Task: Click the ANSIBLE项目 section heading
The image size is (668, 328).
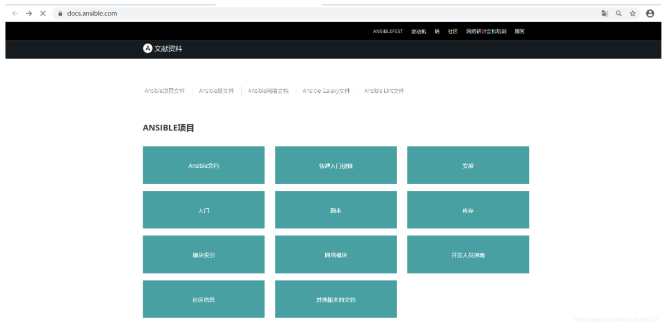Action: 169,128
